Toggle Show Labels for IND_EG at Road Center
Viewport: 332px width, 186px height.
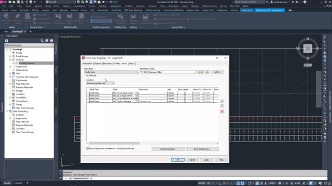tap(185, 96)
